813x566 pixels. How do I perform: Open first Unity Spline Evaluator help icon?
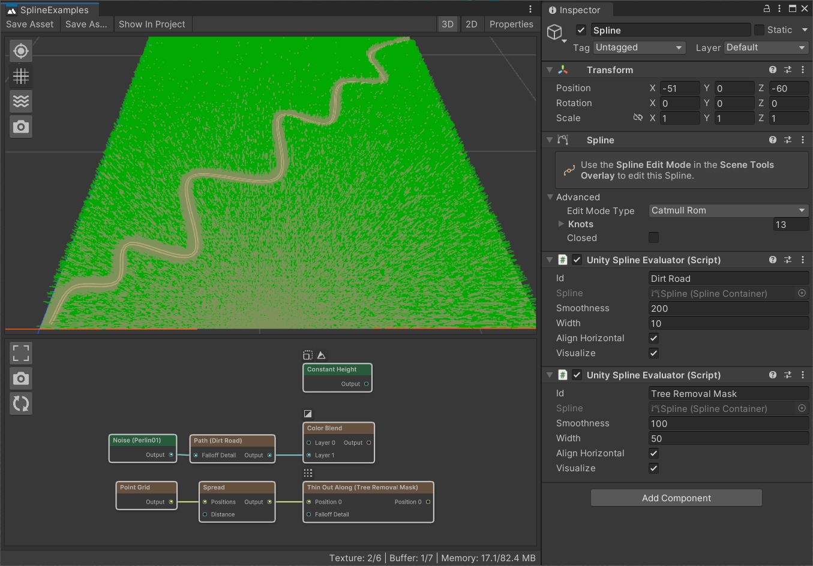click(x=773, y=260)
